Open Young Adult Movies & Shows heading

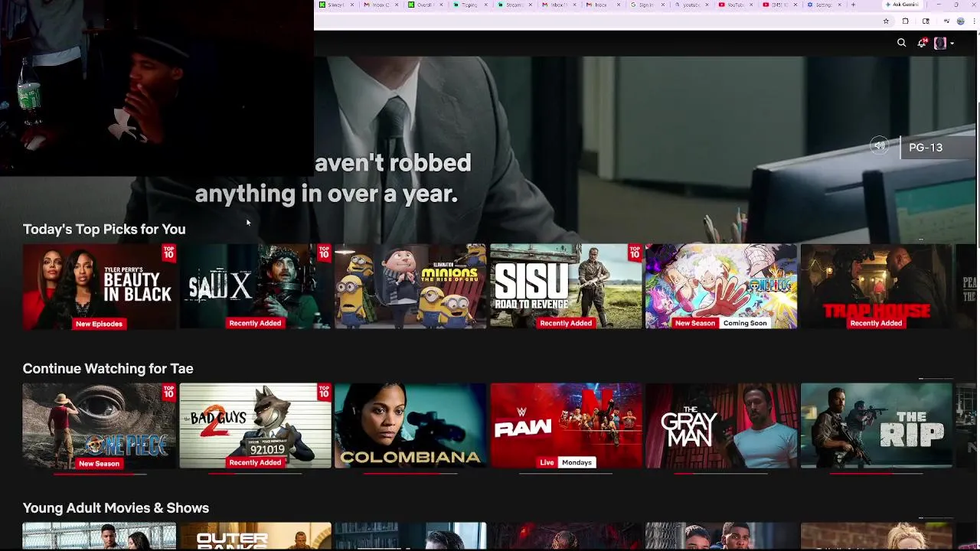point(116,508)
